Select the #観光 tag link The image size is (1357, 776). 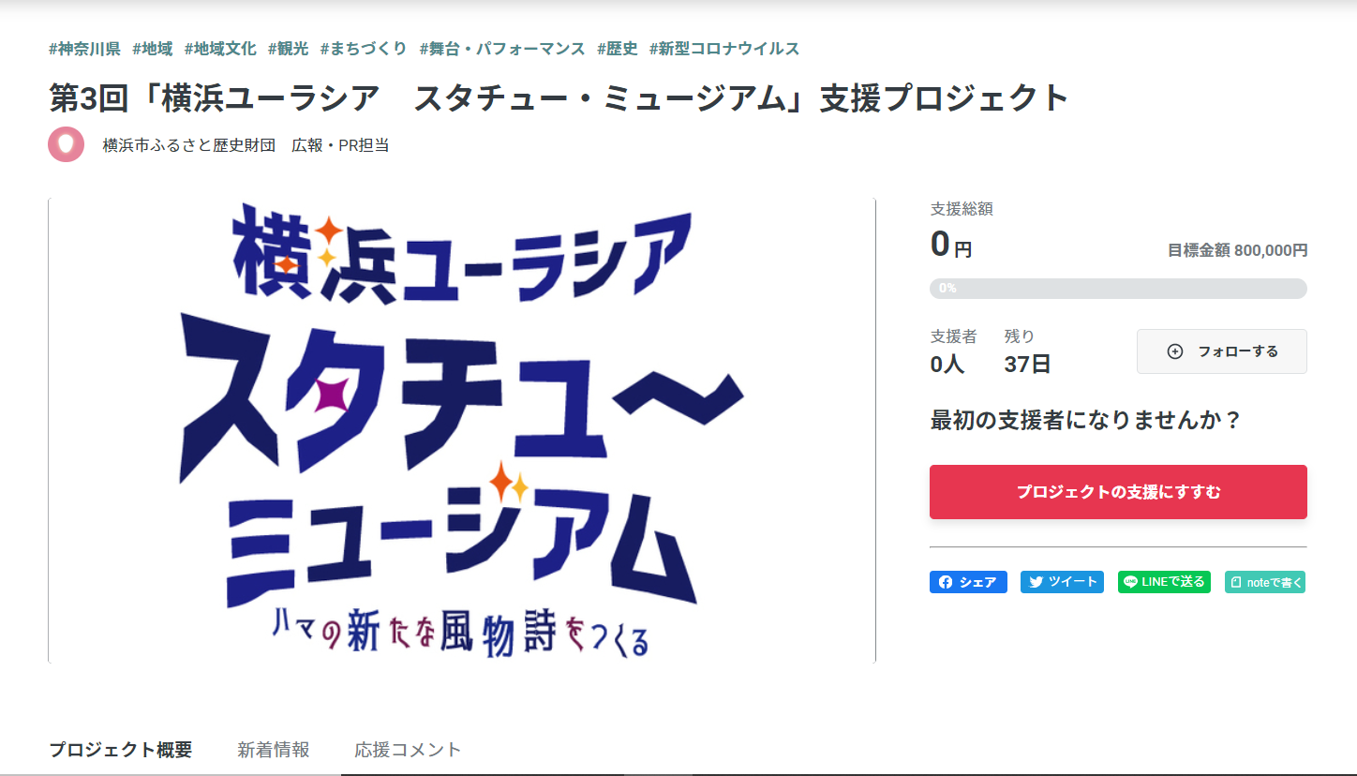click(288, 49)
